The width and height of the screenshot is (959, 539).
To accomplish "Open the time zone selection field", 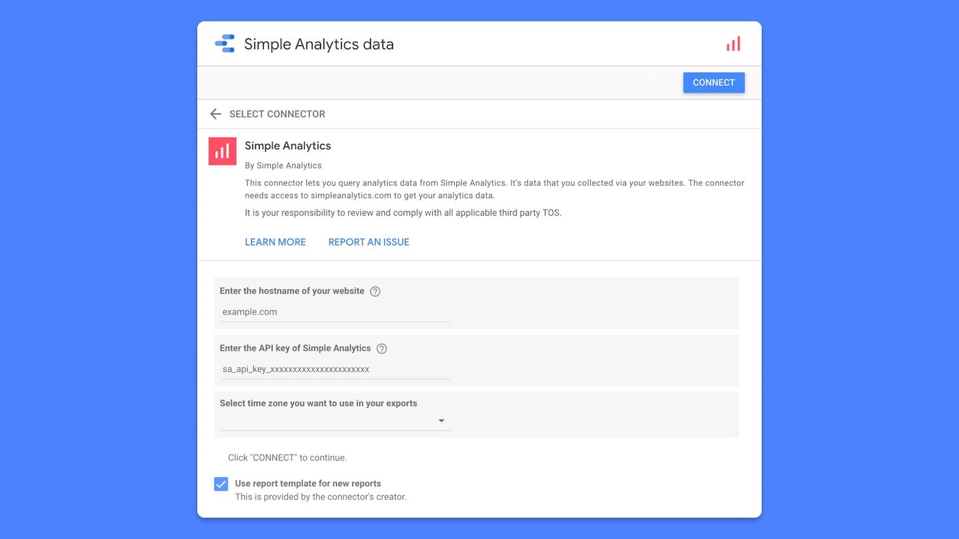I will coord(336,421).
